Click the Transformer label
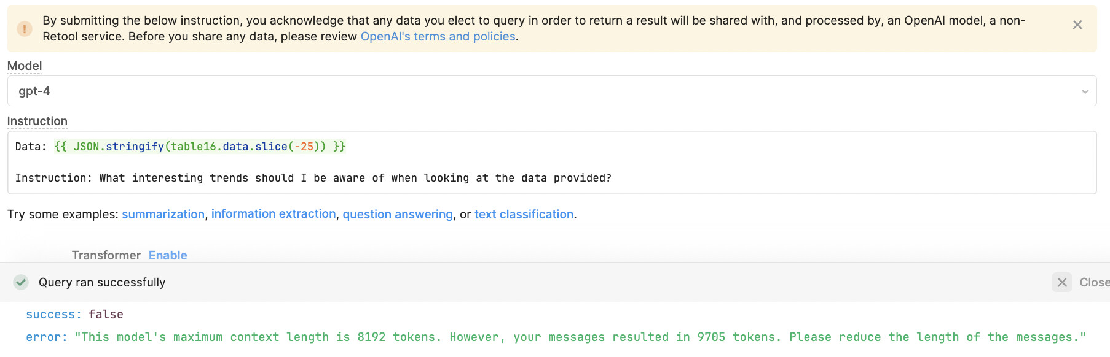Viewport: 1110px width, 357px height. [106, 255]
